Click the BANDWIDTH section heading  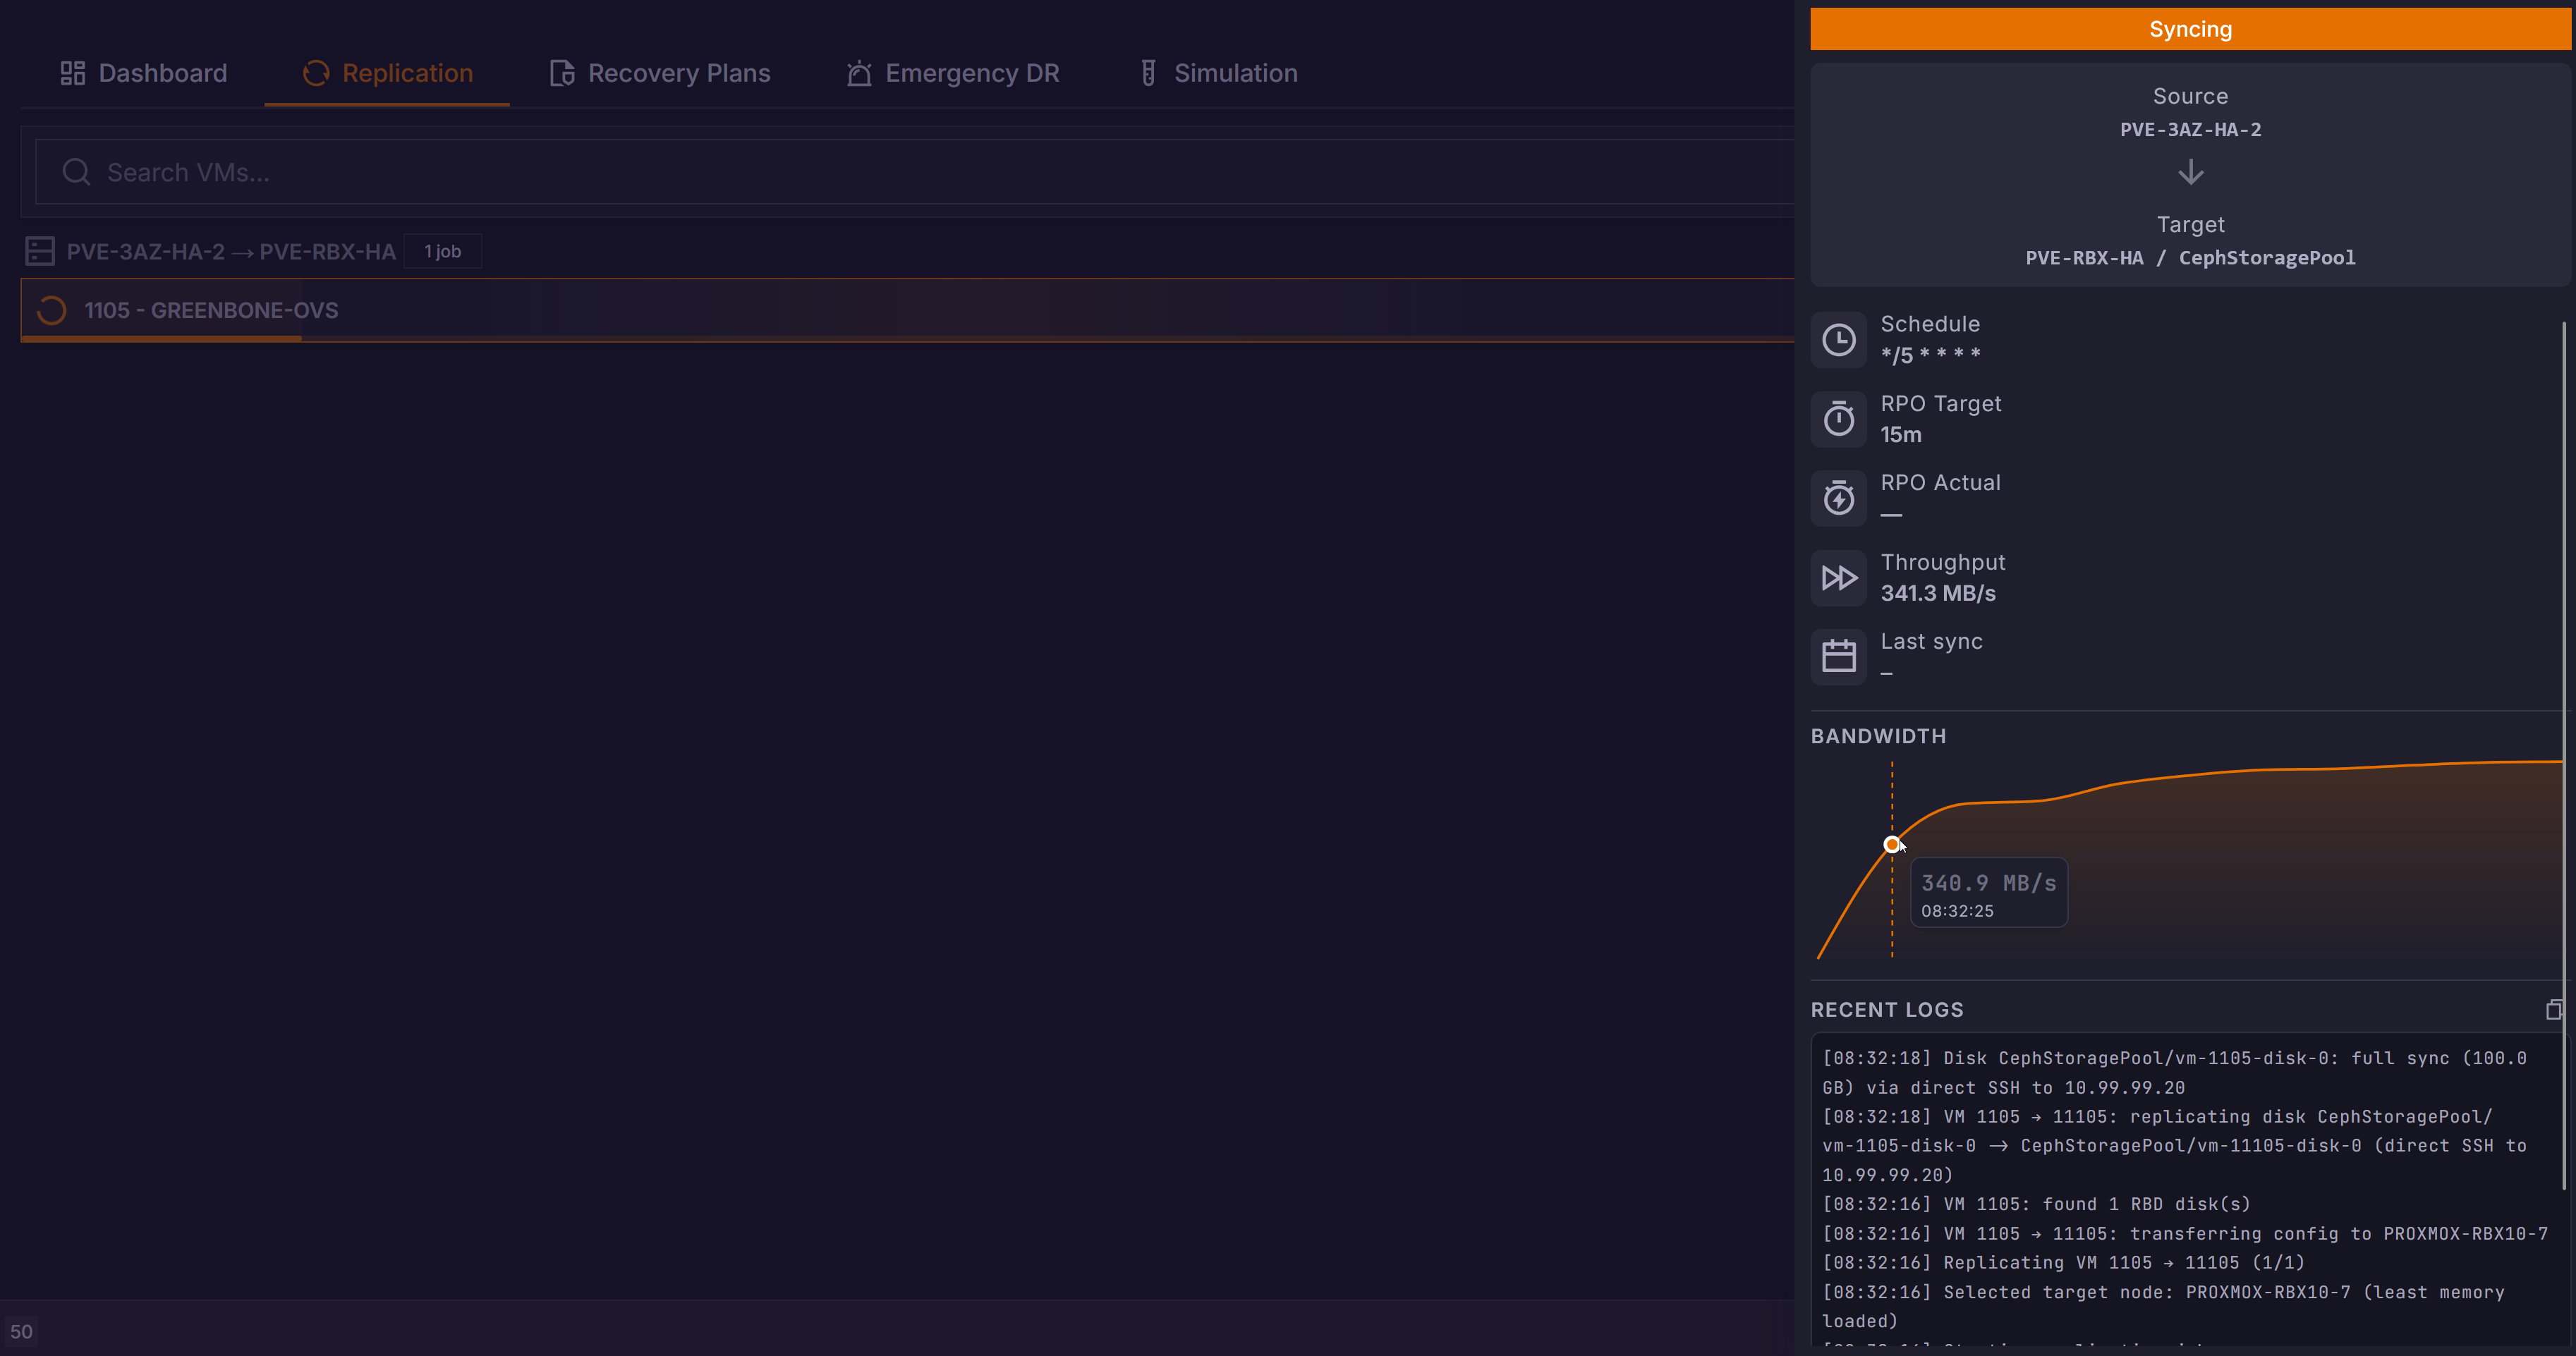coord(1878,737)
